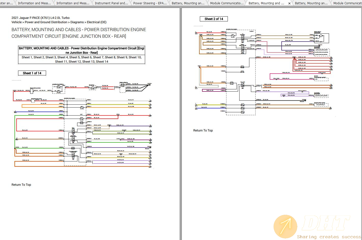This screenshot has height=240, width=362.
Task: Switch to the Instrument Panel and... tab
Action: 111,3
